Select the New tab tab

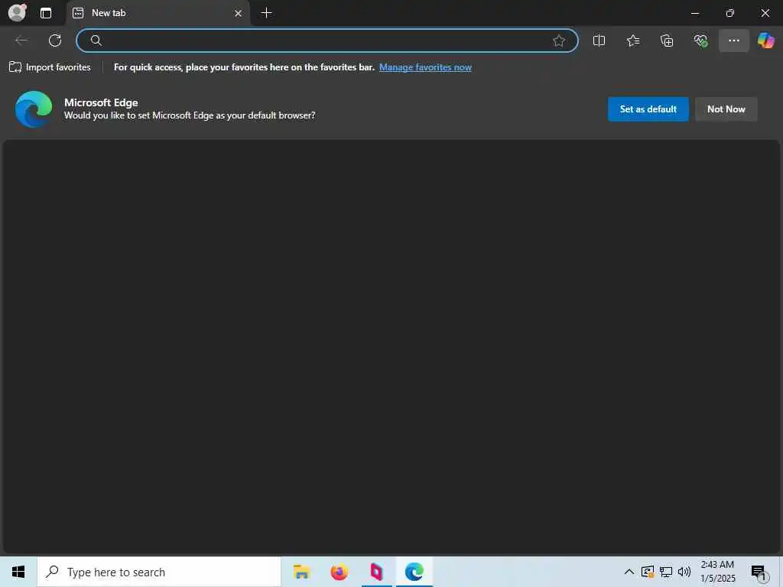[158, 13]
